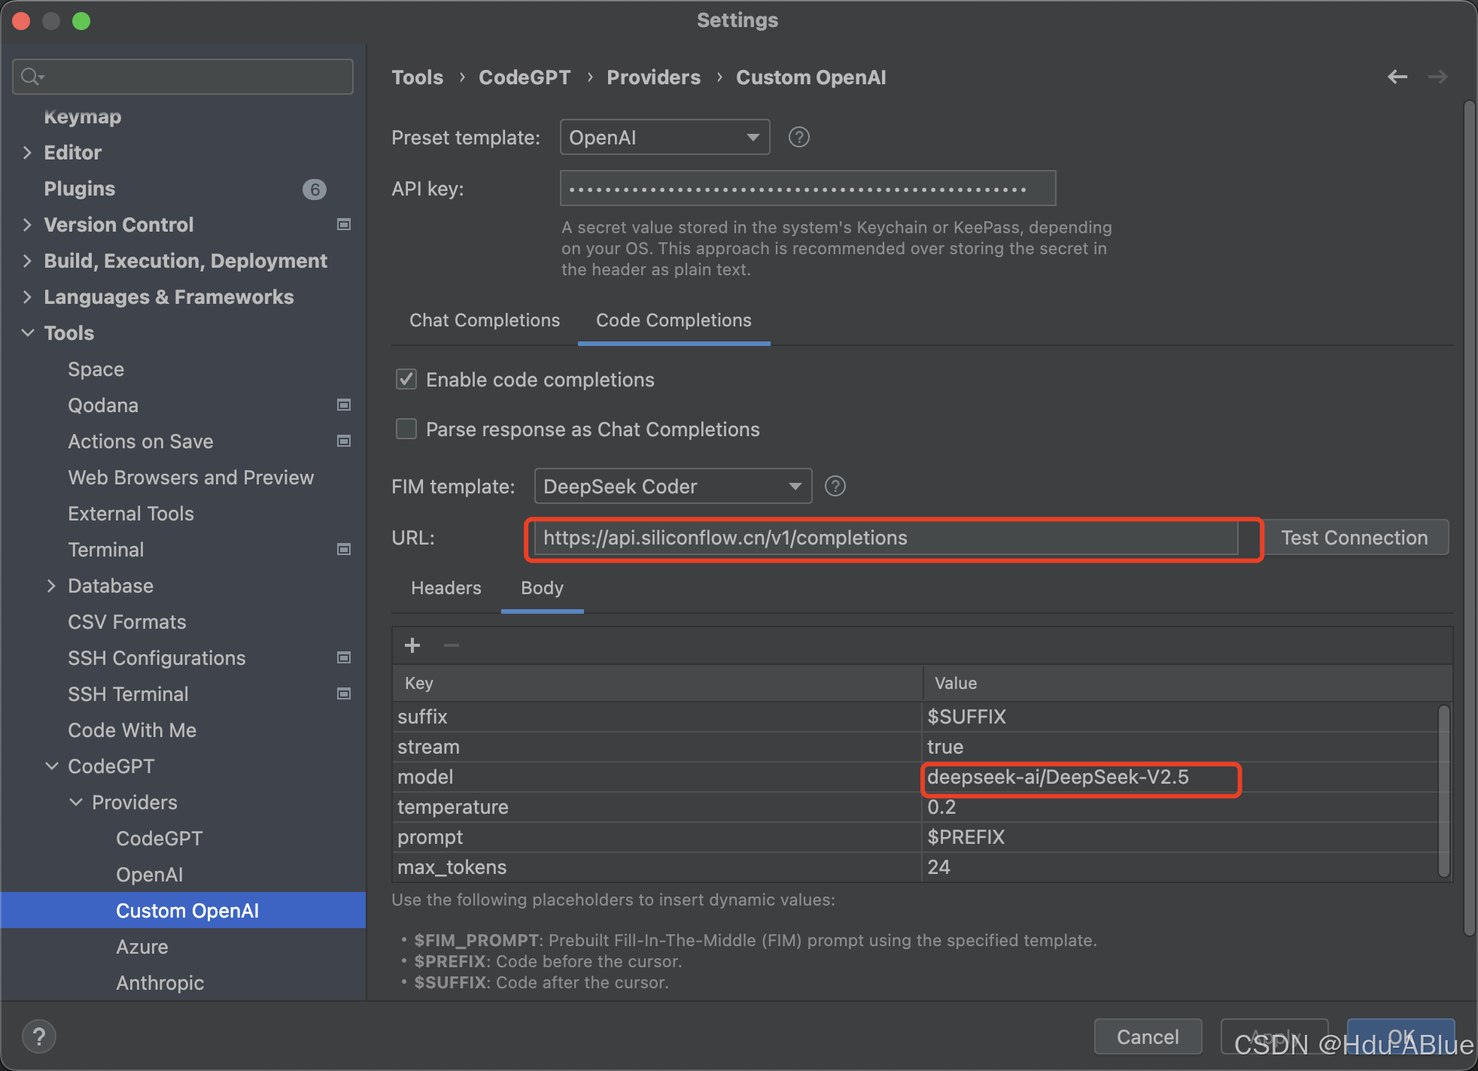Switch to the Headers tab
The width and height of the screenshot is (1478, 1071).
point(446,588)
